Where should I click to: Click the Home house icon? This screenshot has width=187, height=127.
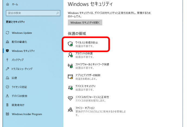[8, 4]
